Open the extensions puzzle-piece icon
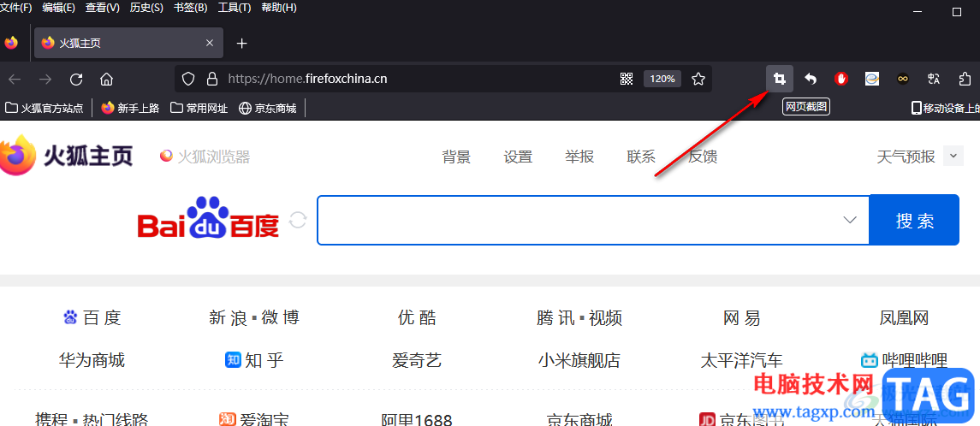Viewport: 980px width, 426px height. (x=965, y=79)
